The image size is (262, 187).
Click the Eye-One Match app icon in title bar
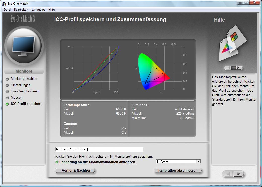click(x=4, y=3)
